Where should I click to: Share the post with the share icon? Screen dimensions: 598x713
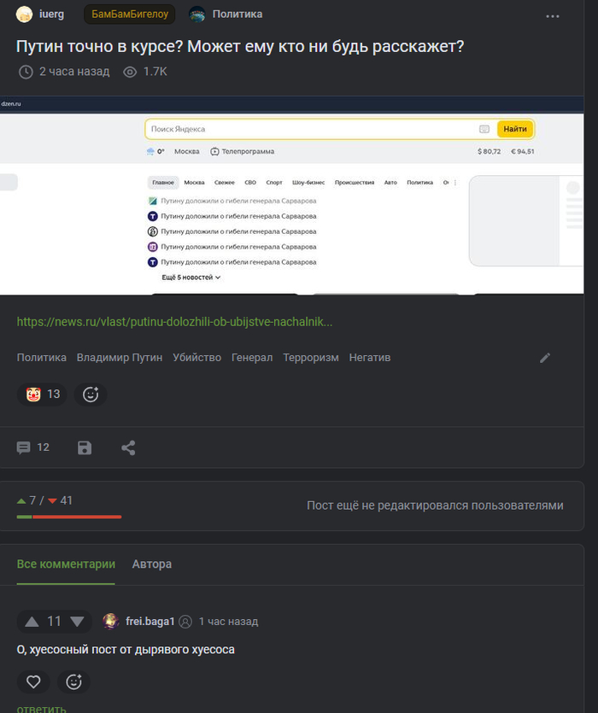[128, 448]
